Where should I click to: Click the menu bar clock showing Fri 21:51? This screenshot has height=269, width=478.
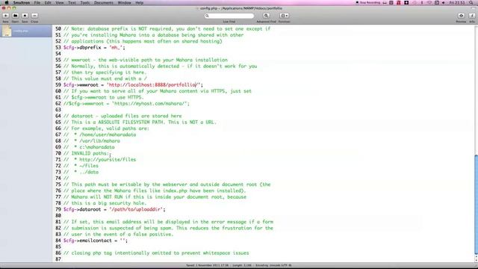coord(457,2)
